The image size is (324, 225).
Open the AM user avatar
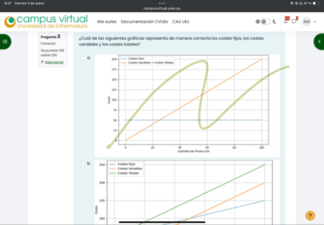(x=306, y=22)
